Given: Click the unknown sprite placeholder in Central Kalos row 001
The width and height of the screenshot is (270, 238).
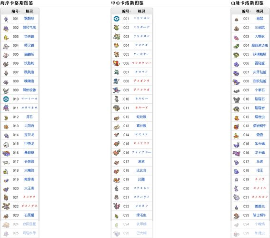Looking at the screenshot, I should (117, 19).
